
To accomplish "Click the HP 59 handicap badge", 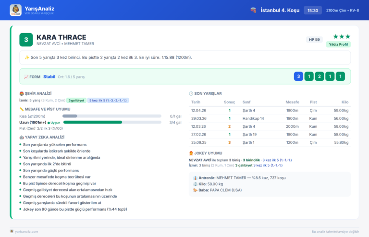I will tap(314, 39).
